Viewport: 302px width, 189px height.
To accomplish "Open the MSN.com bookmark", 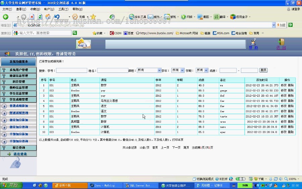I will 221,33.
